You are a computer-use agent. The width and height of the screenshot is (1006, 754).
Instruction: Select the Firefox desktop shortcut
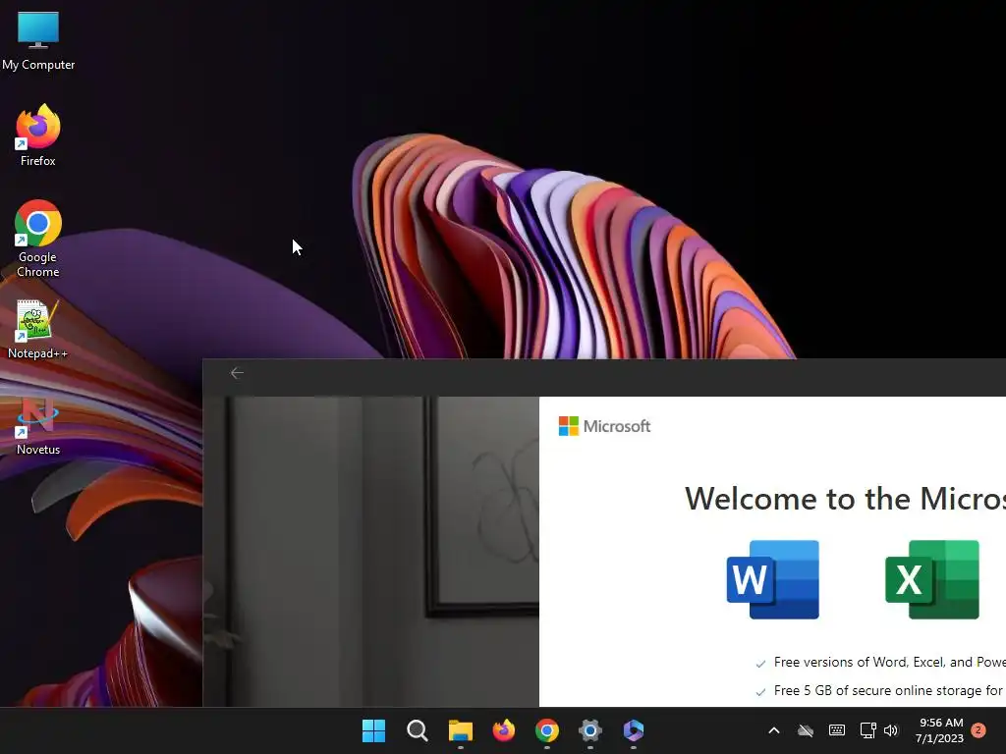point(38,135)
